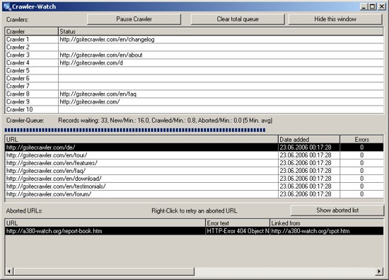
Task: Select the Crawler 6 row
Action: click(x=194, y=79)
